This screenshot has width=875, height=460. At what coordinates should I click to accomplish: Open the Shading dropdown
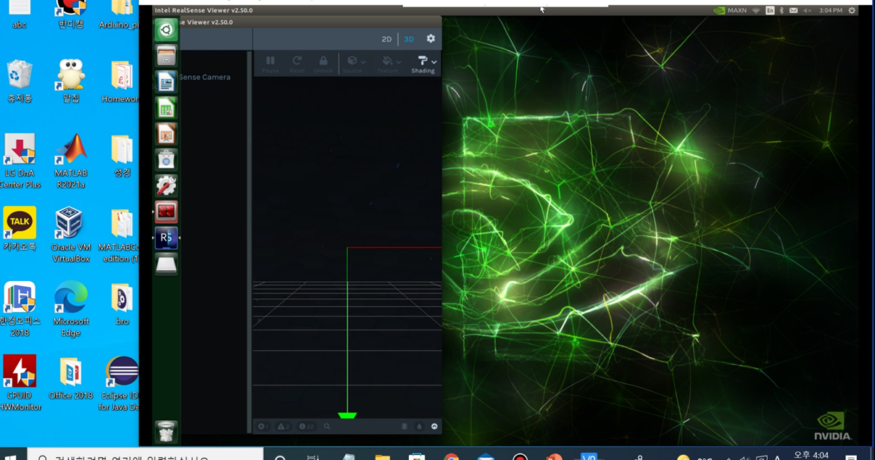(x=423, y=64)
